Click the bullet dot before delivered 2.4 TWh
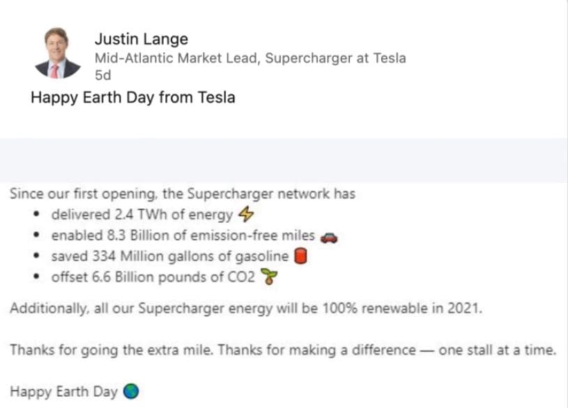Viewport: 568px width, 408px height. point(36,215)
